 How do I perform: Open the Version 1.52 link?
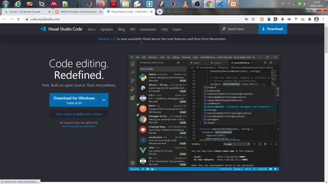(107, 39)
